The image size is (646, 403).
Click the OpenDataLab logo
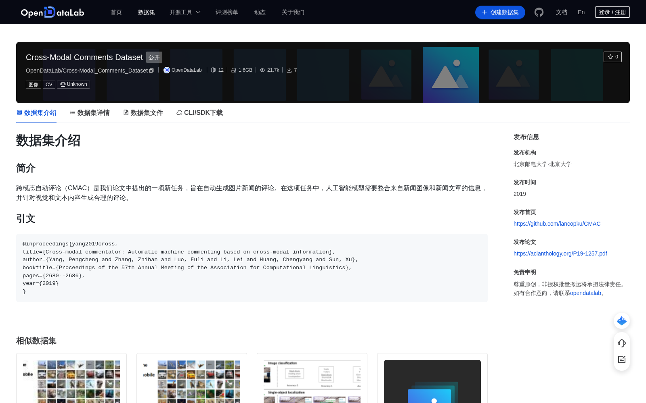pyautogui.click(x=52, y=12)
